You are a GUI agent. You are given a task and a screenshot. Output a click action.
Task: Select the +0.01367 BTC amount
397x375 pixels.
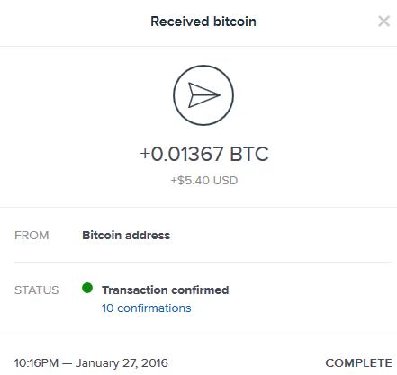click(x=204, y=154)
